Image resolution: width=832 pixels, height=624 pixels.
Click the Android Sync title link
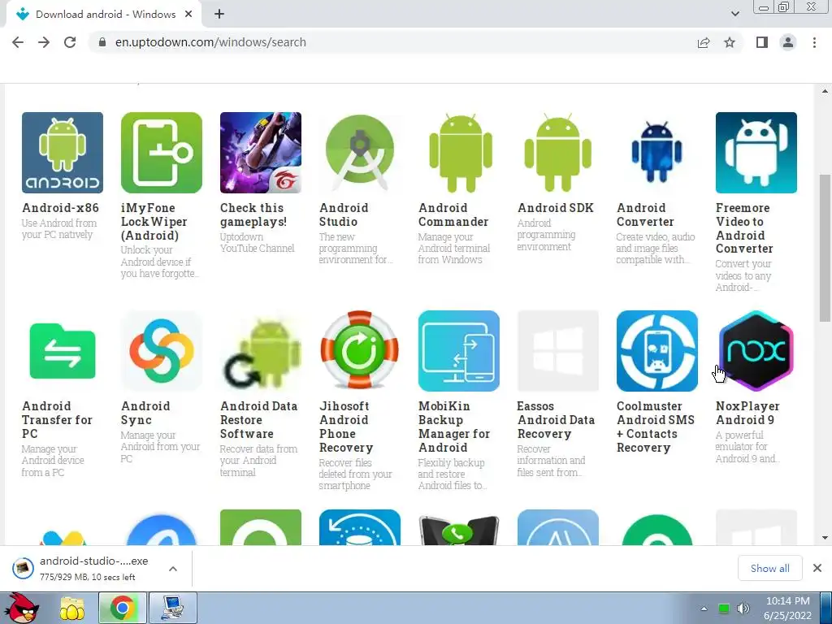[x=145, y=413]
